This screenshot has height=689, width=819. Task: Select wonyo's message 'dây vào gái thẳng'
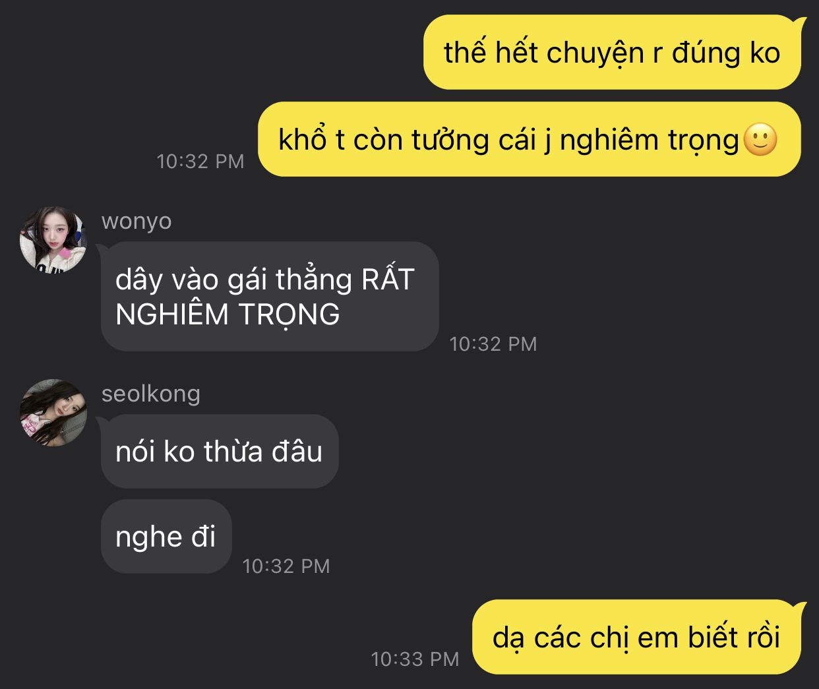pos(270,297)
